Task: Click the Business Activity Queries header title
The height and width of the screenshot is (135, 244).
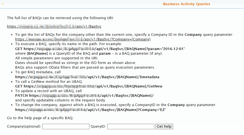Action: pos(187,4)
